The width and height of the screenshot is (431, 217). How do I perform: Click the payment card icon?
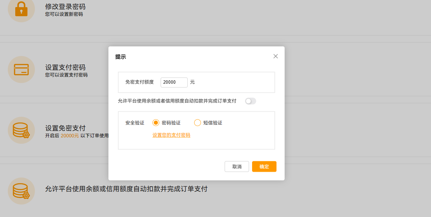coord(21,70)
